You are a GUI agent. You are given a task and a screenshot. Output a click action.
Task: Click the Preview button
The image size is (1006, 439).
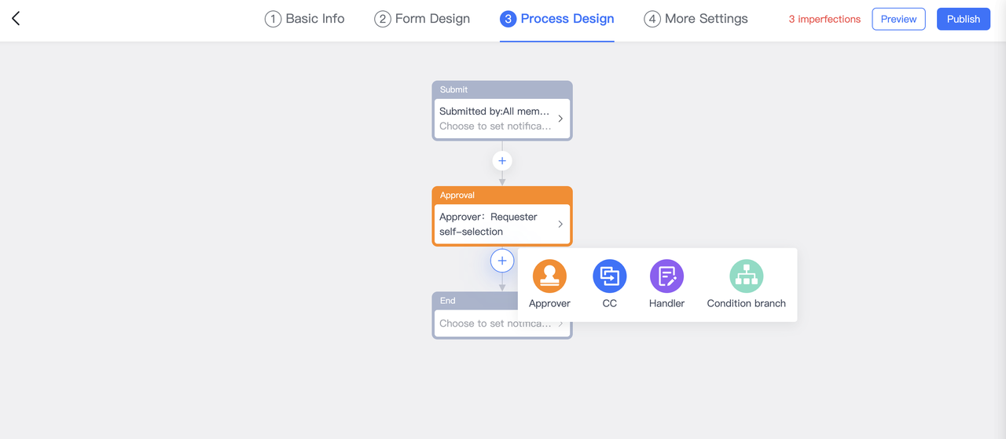pos(898,19)
